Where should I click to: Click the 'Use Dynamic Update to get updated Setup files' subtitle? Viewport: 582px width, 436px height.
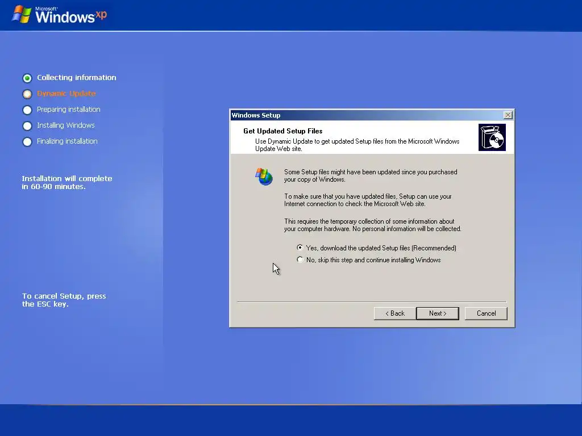pos(357,145)
